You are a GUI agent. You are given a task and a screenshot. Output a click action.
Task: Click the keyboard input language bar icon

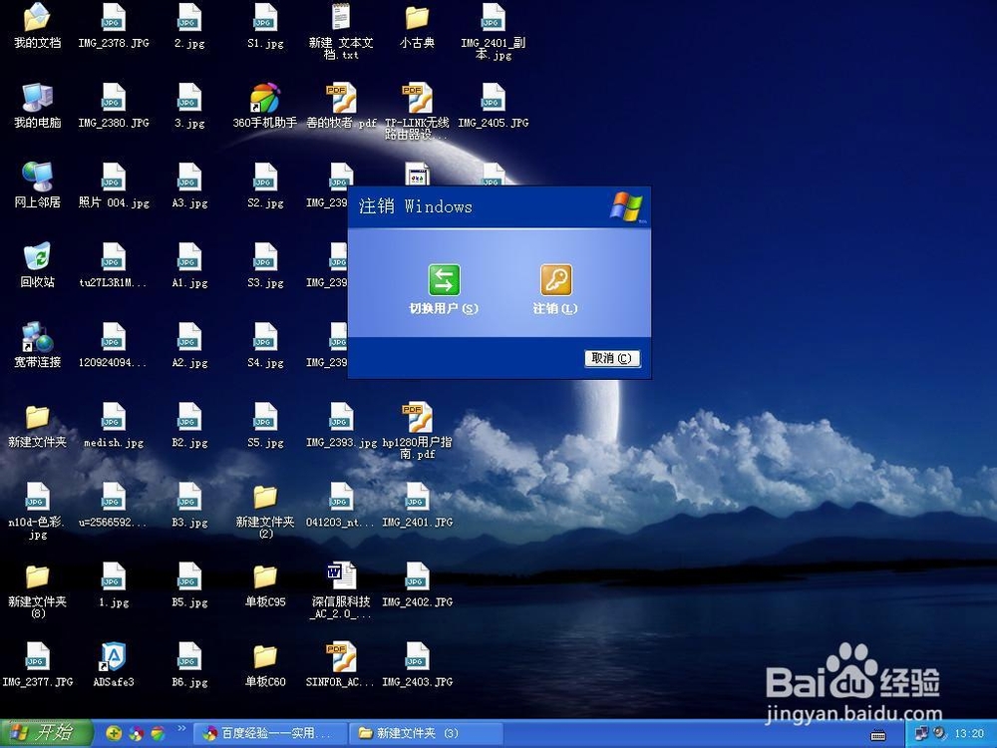pyautogui.click(x=878, y=735)
